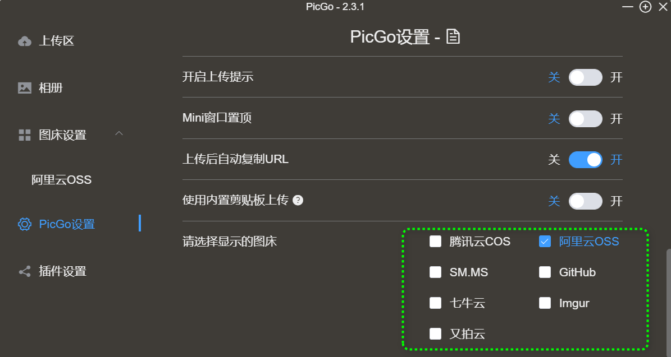The height and width of the screenshot is (357, 671).
Task: Click the help question mark near 使用内置剪贴板上传
Action: point(298,201)
